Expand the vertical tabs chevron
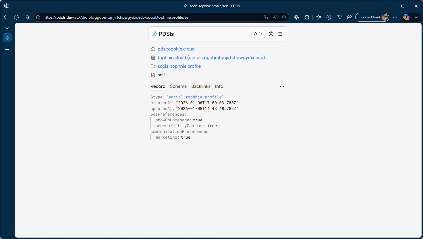The height and width of the screenshot is (239, 423). (7, 28)
